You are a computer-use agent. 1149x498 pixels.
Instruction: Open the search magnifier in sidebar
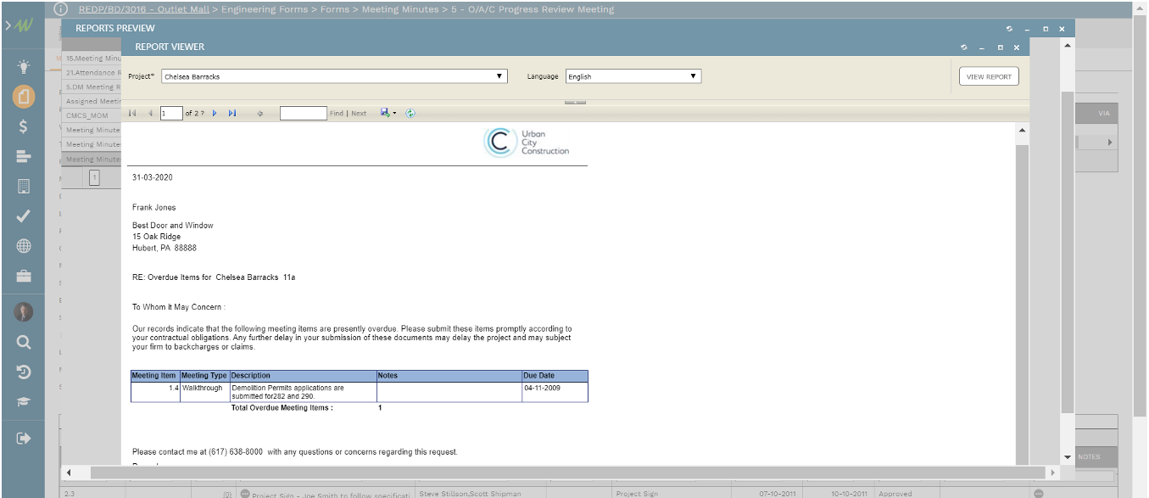pyautogui.click(x=24, y=342)
